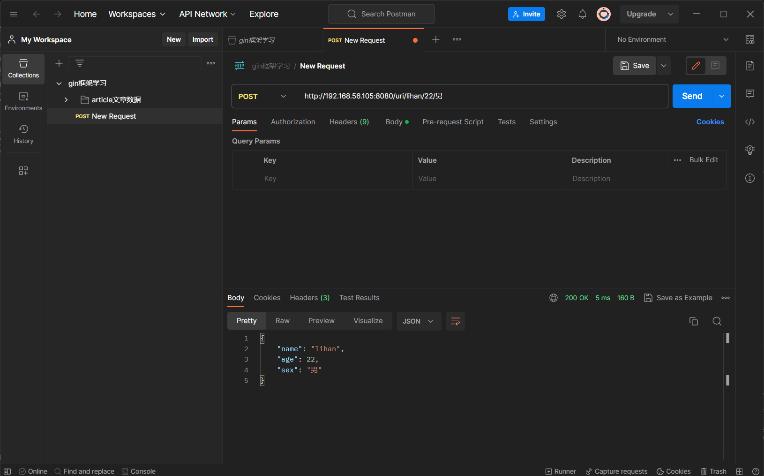The height and width of the screenshot is (476, 764).
Task: Click the New button
Action: [174, 39]
